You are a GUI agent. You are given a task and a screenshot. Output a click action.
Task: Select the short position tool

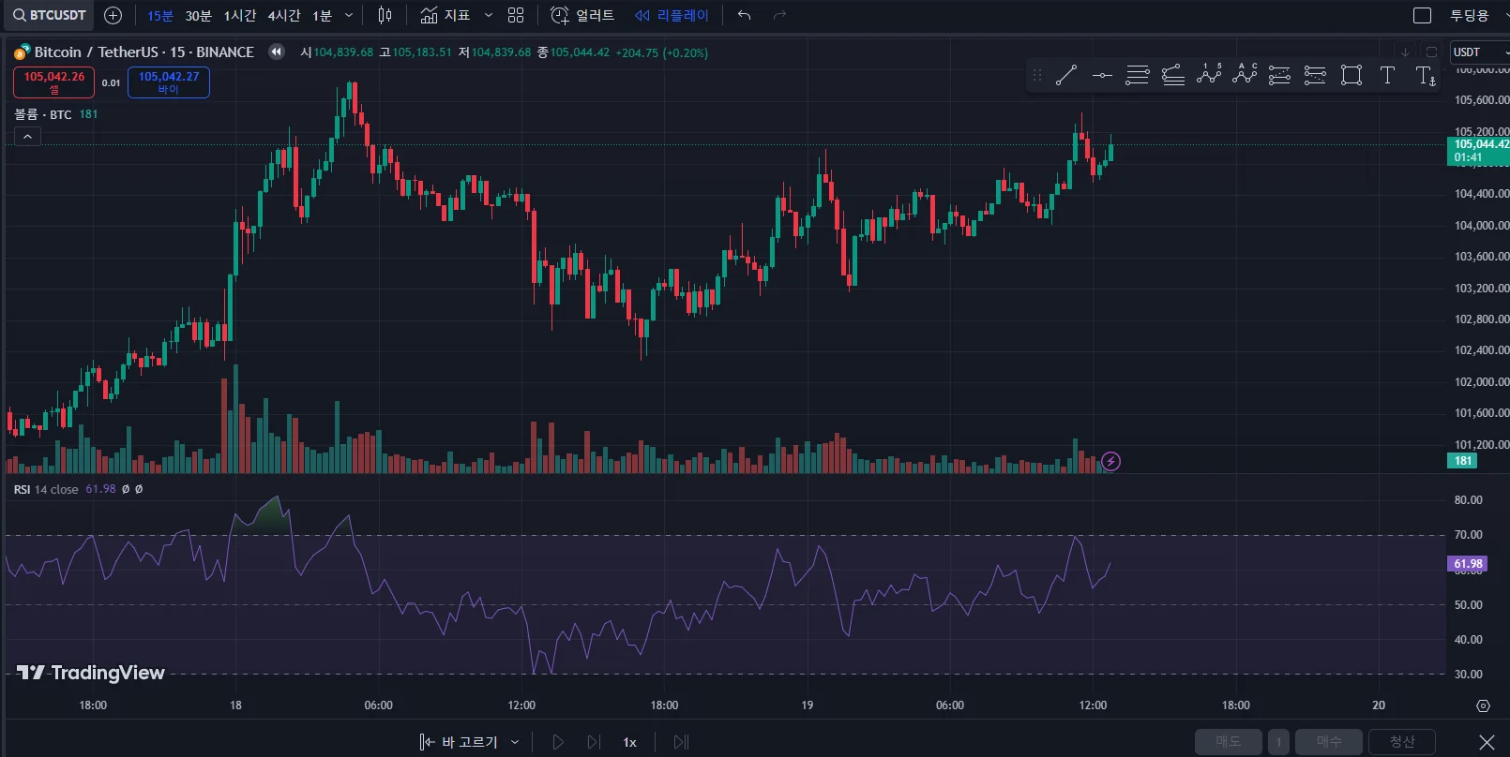point(1316,75)
